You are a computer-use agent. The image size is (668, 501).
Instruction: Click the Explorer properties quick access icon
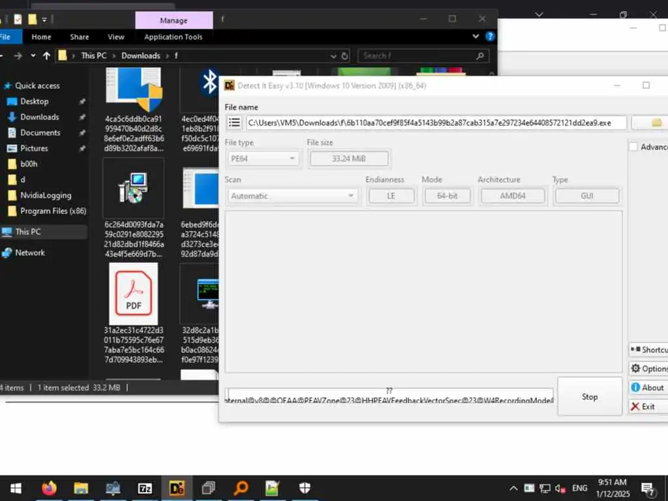click(18, 20)
